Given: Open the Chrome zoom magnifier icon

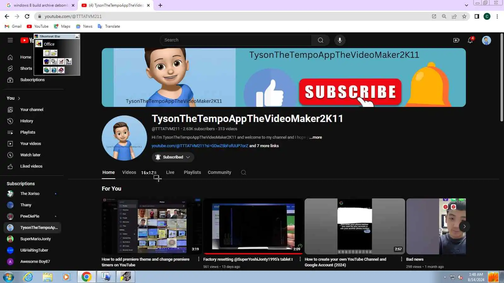Looking at the screenshot, I should coord(444,16).
